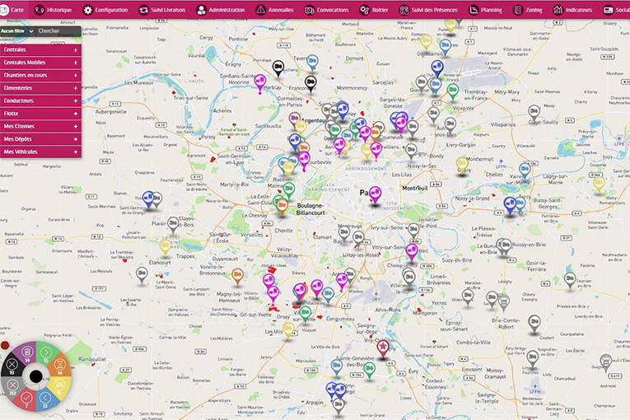Select the green marker at Sainte-Geneviève-des-Bois
This screenshot has width=630, height=420.
pyautogui.click(x=369, y=370)
